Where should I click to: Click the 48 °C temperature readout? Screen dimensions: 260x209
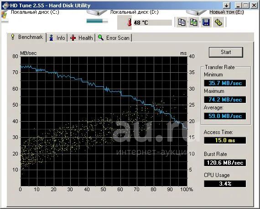[152, 22]
